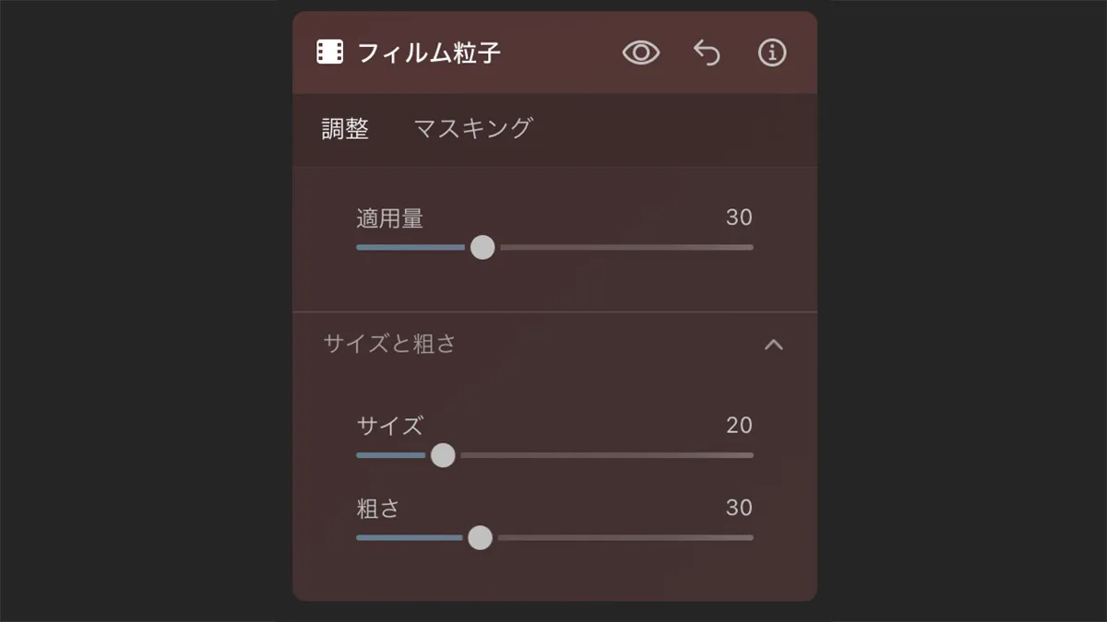Viewport: 1107px width, 622px height.
Task: Click the フィルム粒子 panel title
Action: (x=429, y=53)
